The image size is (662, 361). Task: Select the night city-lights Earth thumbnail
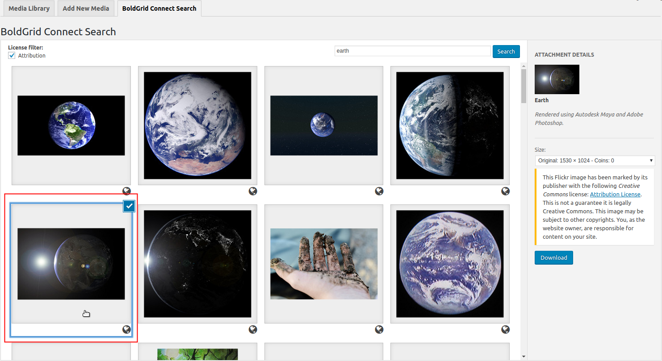197,264
